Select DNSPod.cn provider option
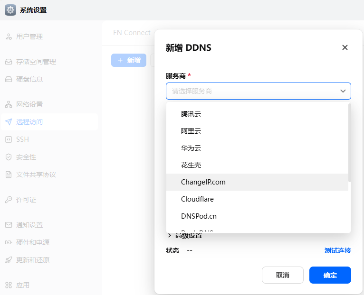364x295 pixels. click(x=257, y=216)
